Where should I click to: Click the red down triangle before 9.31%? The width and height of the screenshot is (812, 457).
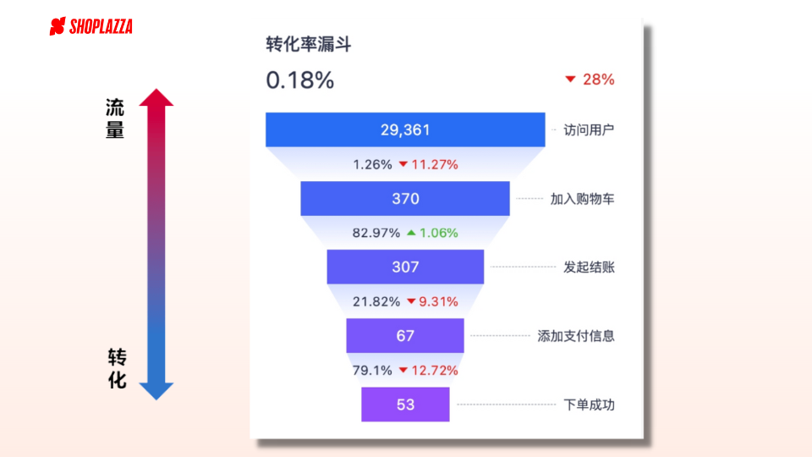click(411, 301)
